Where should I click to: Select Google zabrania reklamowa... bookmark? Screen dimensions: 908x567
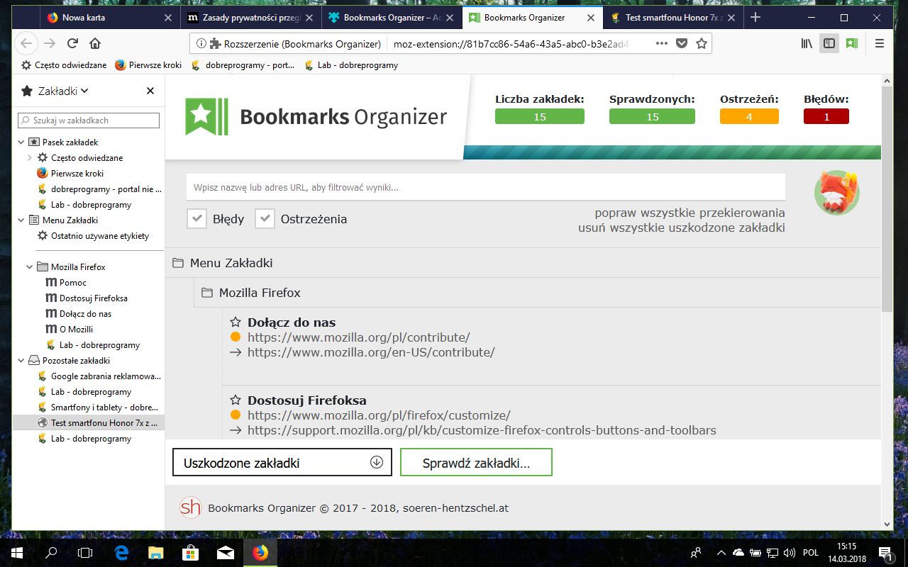106,376
